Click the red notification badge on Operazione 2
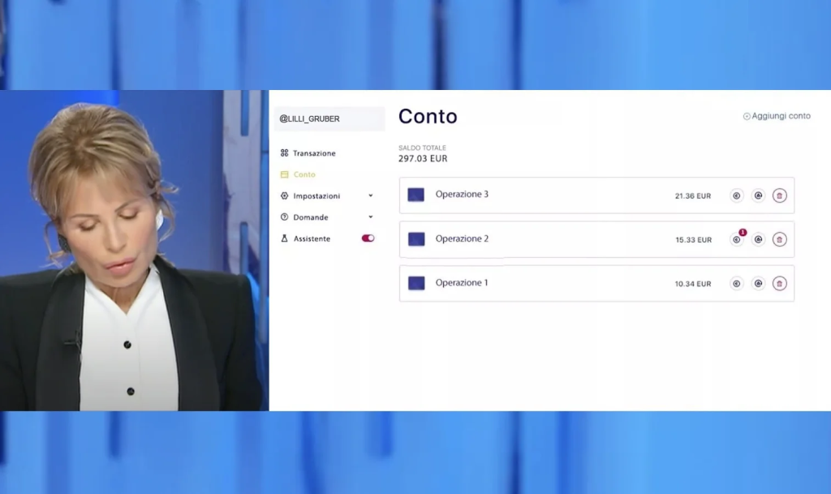The image size is (831, 494). coord(743,233)
